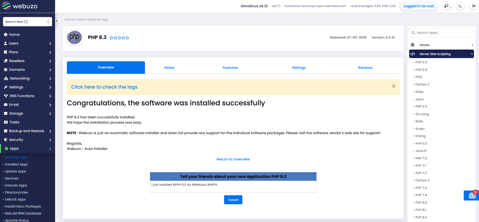
Task: Click the search magnifier icon in sidebar
Action: pyautogui.click(x=48, y=22)
